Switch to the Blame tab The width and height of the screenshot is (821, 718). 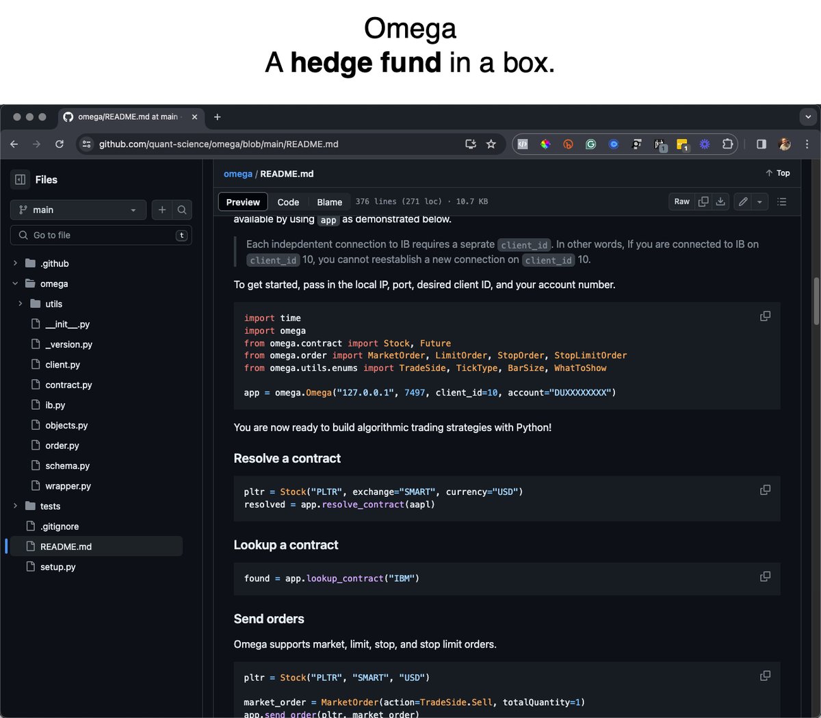[x=330, y=202]
